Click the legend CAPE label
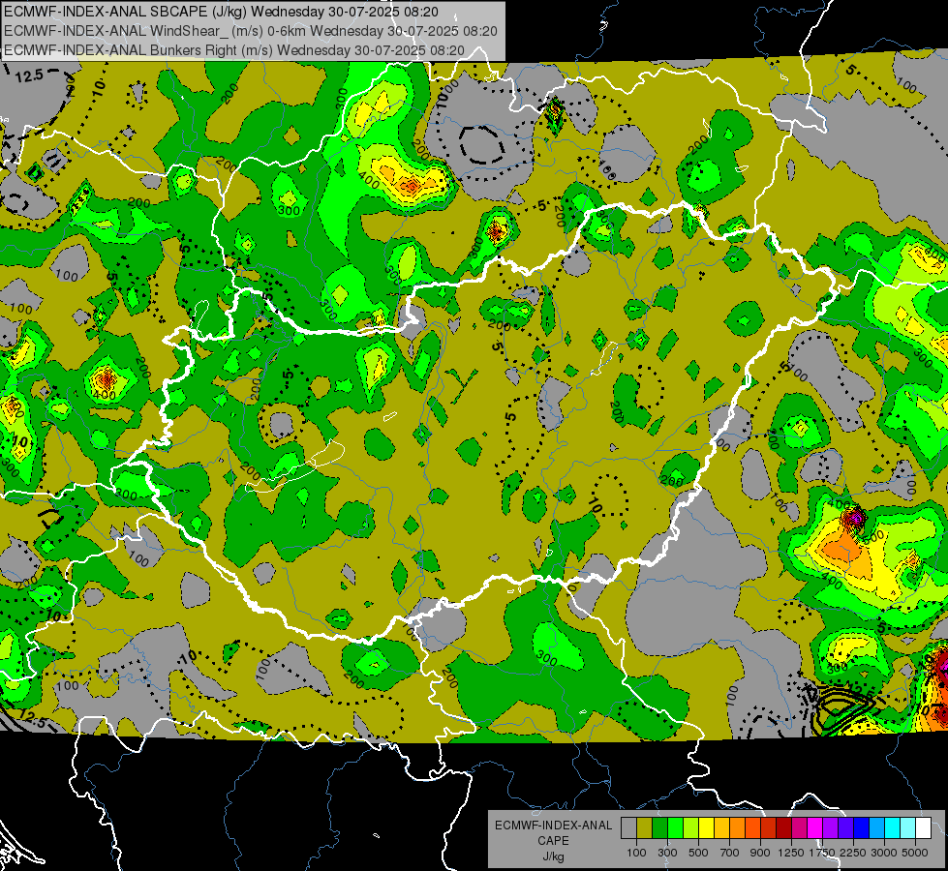This screenshot has height=871, width=948. 553,841
